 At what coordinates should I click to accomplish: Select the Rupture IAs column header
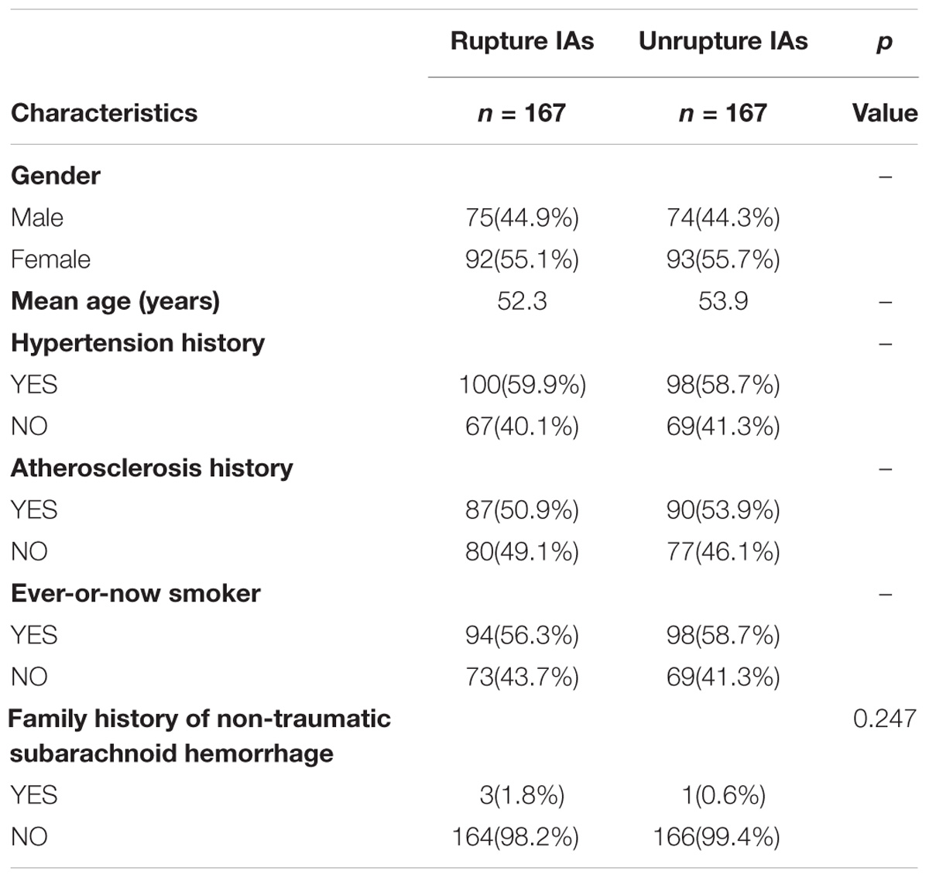[523, 41]
